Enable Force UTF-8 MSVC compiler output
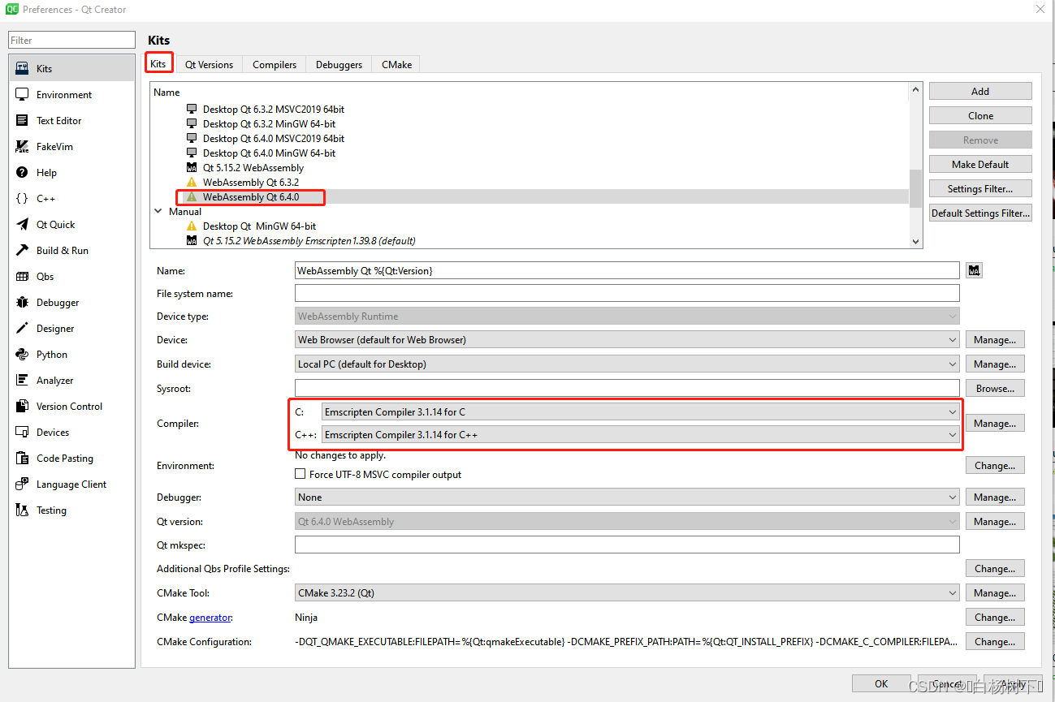Image resolution: width=1055 pixels, height=702 pixels. (300, 473)
